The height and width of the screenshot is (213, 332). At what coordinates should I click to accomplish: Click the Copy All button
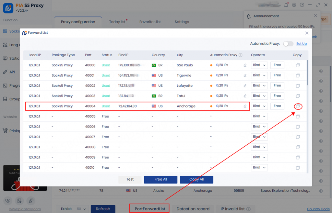pos(196,180)
